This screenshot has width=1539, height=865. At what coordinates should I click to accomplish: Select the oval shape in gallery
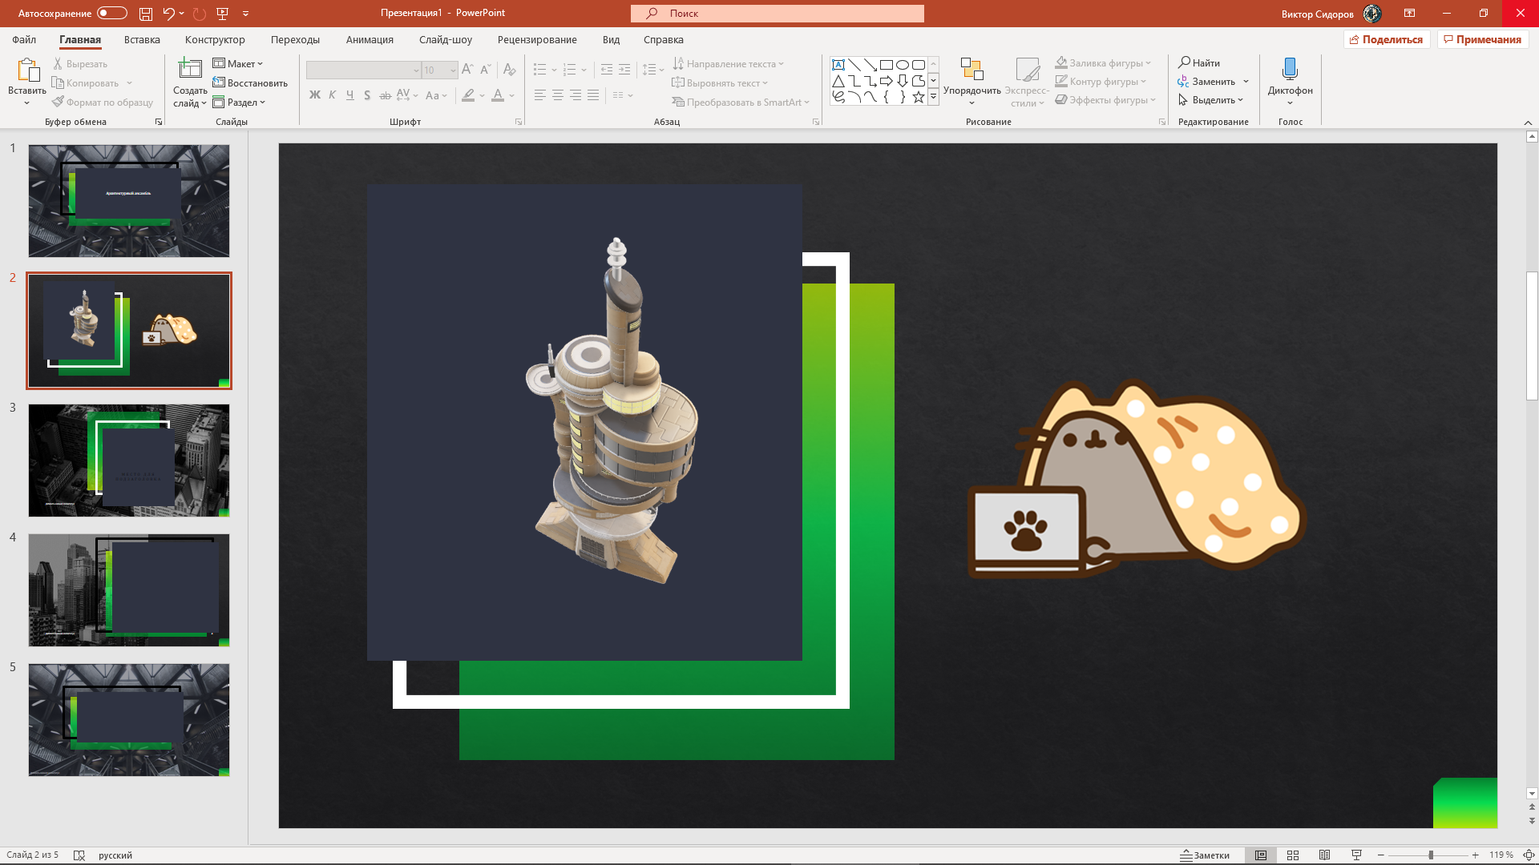(x=903, y=65)
